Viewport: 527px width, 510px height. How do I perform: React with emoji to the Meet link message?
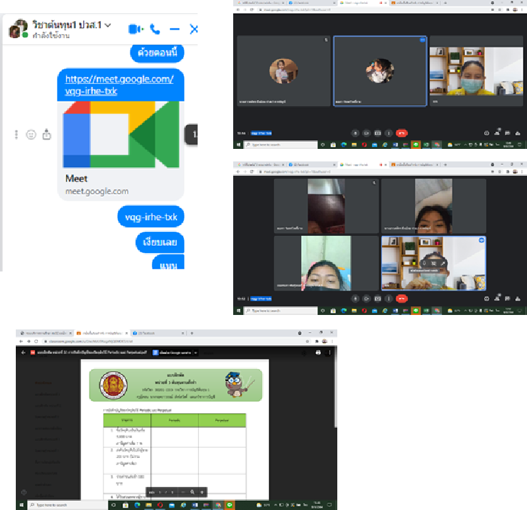point(30,134)
